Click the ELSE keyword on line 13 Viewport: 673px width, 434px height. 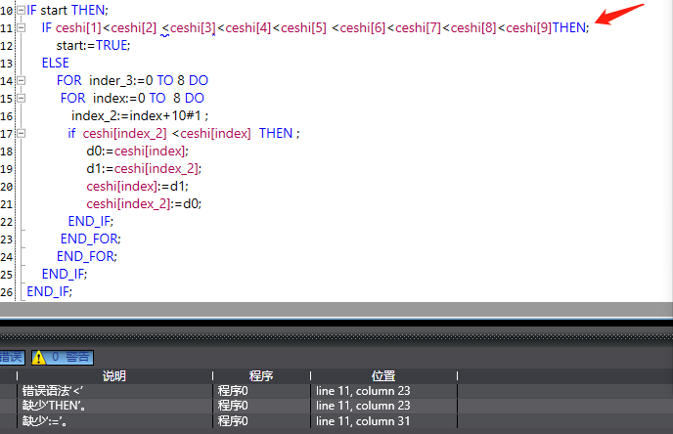[x=56, y=63]
